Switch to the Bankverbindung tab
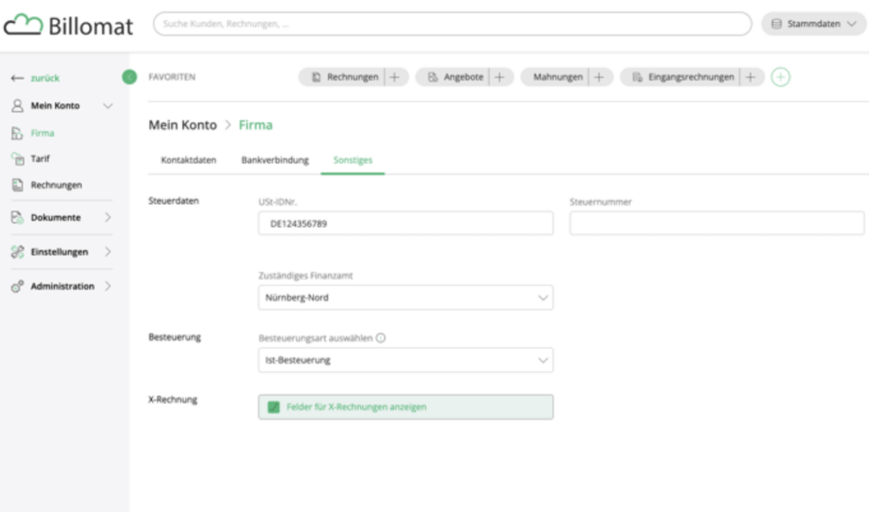This screenshot has height=512, width=869. (275, 160)
